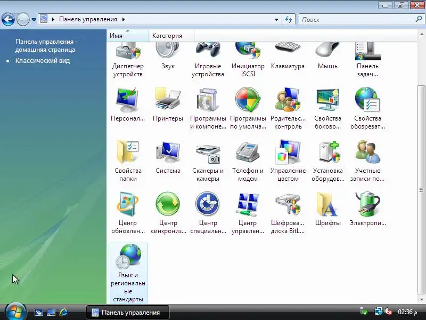This screenshot has height=320, width=426.
Task: Open Программы по умолчанию icon
Action: pos(248,100)
